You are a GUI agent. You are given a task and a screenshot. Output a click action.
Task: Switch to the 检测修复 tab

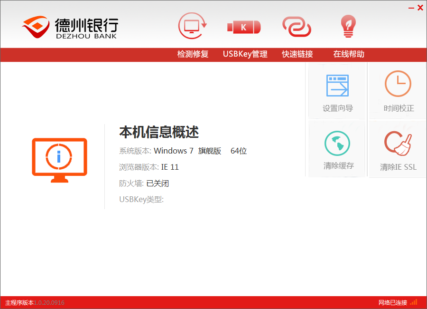click(x=193, y=54)
